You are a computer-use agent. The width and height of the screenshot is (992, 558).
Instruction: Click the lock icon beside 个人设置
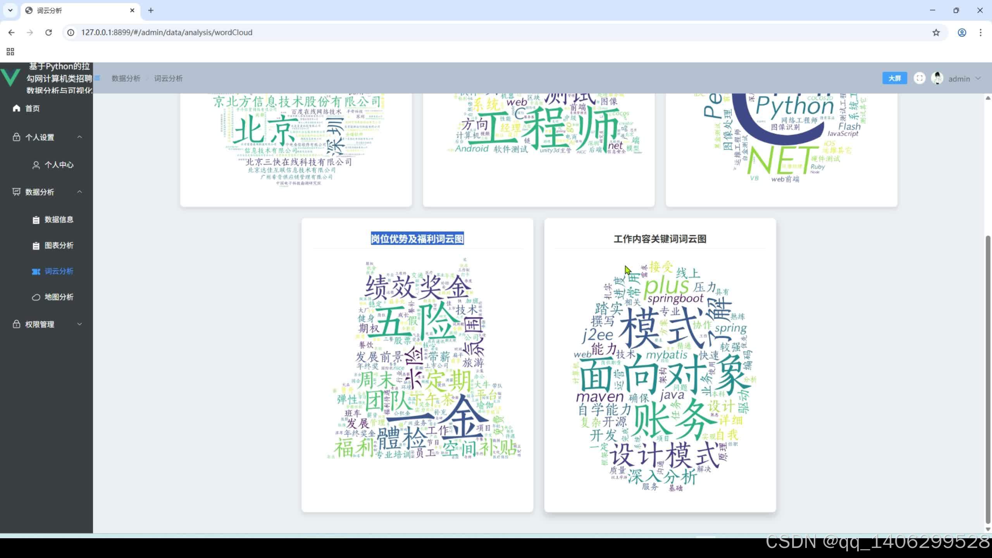point(16,137)
